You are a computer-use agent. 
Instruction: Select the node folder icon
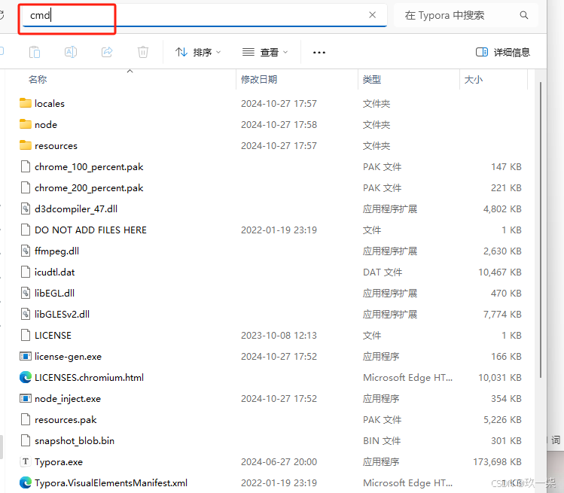[x=25, y=124]
